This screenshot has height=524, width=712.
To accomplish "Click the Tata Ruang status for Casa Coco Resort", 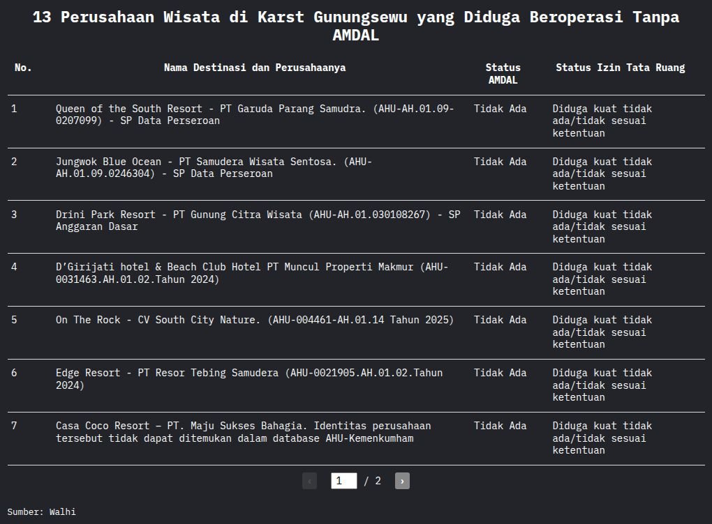I will coord(602,438).
